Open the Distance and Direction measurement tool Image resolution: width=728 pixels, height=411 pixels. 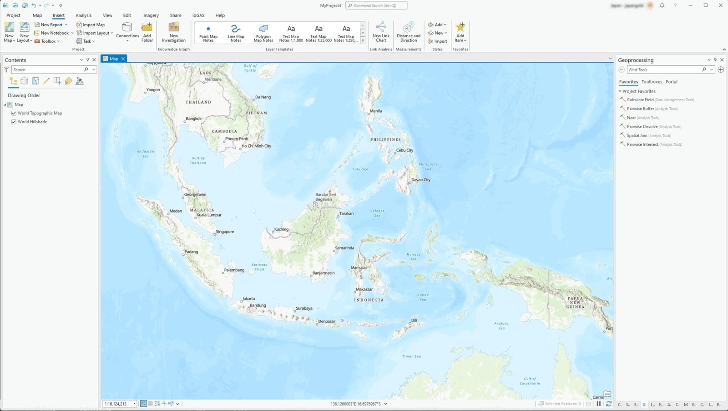408,32
